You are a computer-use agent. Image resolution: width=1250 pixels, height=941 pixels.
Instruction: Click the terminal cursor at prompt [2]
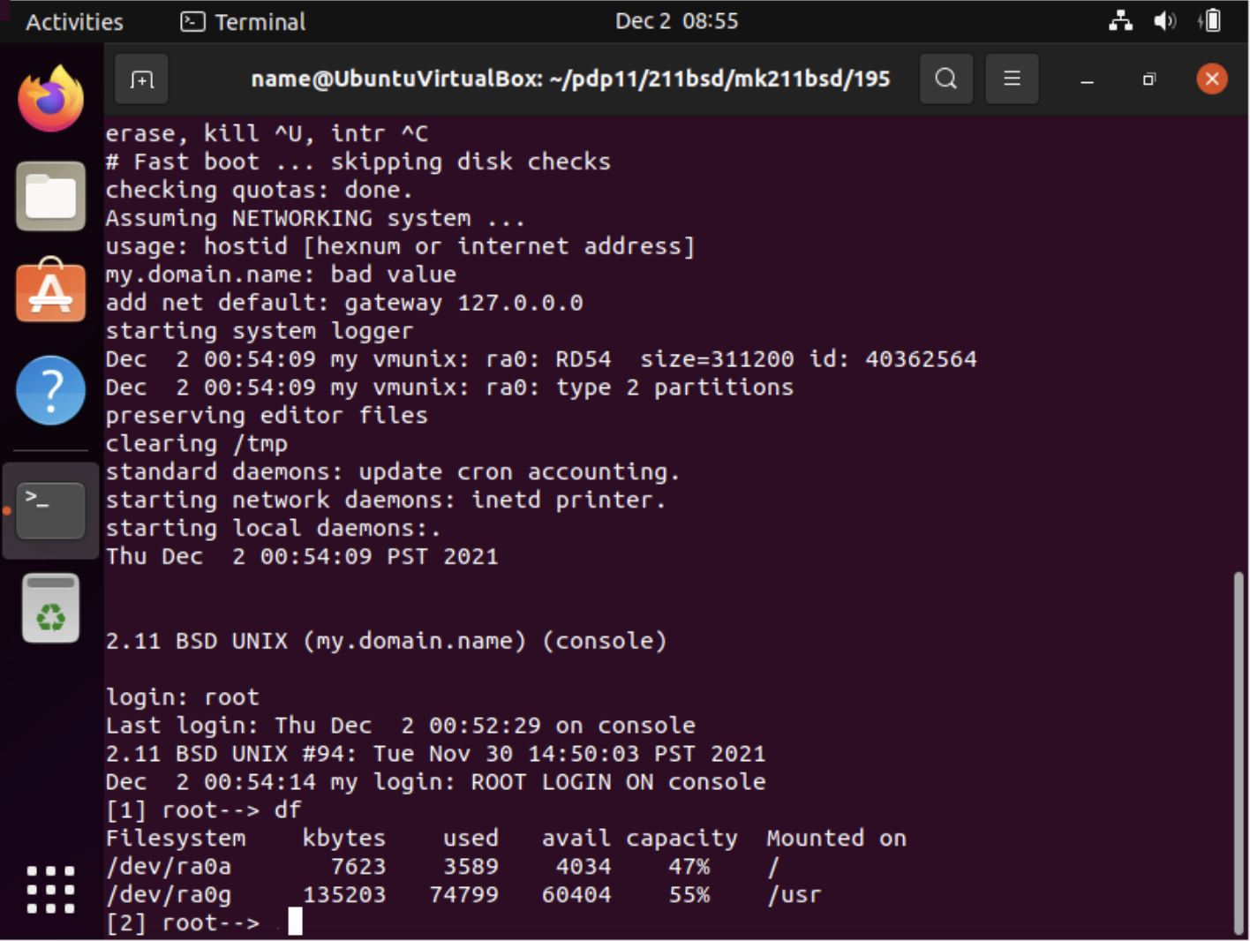[295, 922]
